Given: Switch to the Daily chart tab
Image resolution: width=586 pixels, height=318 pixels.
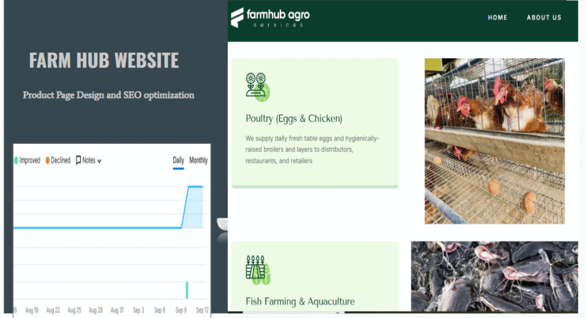Looking at the screenshot, I should 179,160.
